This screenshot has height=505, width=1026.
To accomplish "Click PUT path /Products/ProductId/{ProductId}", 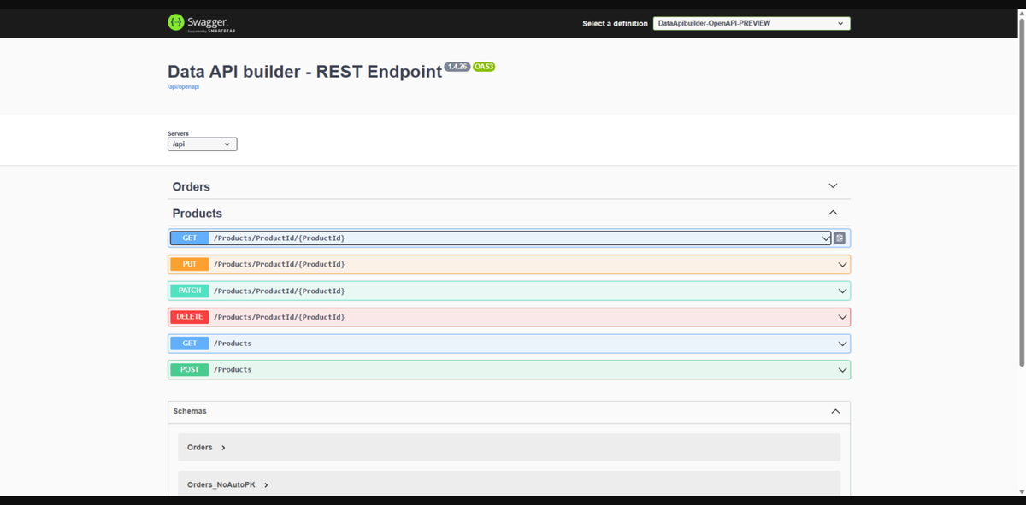I will click(x=279, y=265).
